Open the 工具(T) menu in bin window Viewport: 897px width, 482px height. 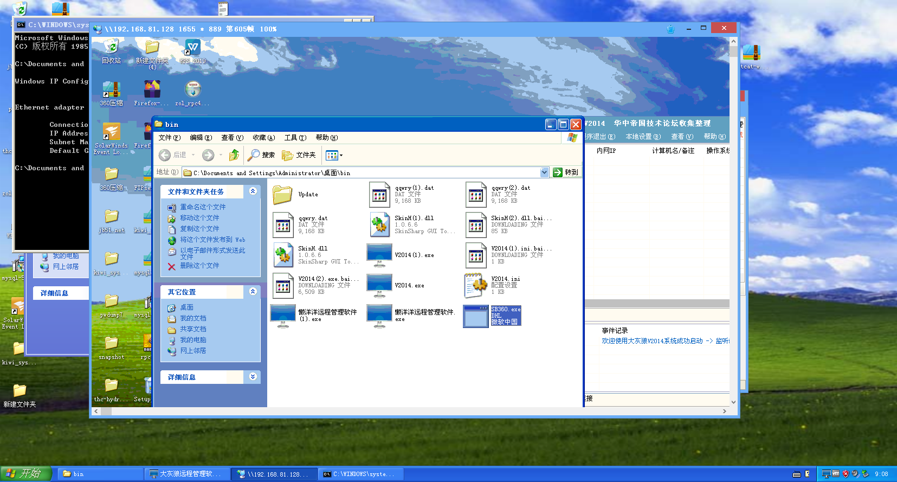295,138
